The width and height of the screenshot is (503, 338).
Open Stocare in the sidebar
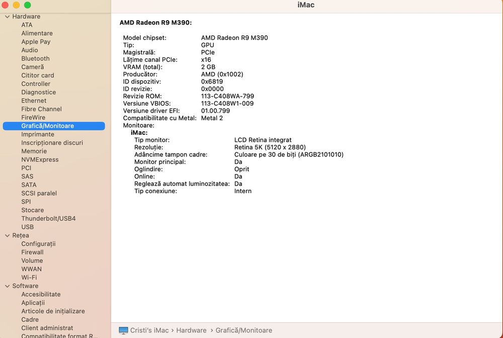click(32, 210)
